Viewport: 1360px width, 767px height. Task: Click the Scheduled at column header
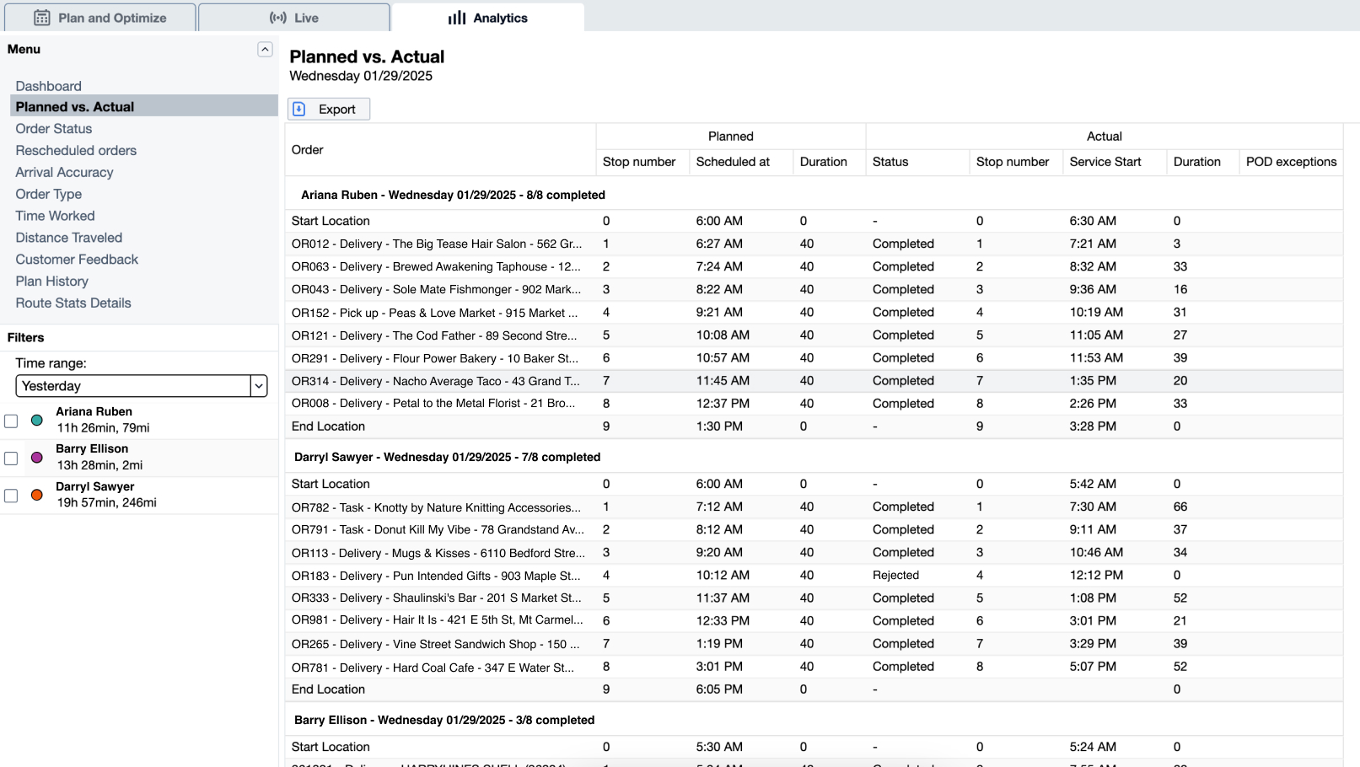[x=733, y=162]
